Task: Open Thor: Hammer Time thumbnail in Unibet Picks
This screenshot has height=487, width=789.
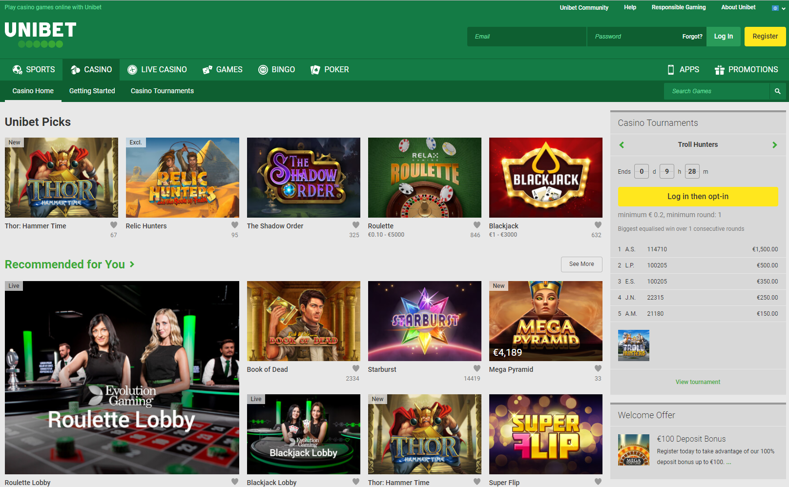Action: point(62,178)
